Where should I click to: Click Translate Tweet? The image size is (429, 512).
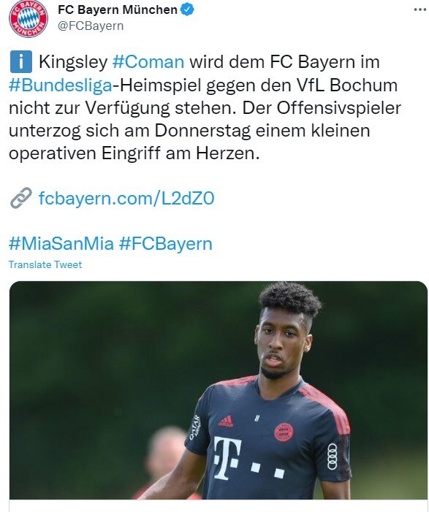pos(45,264)
